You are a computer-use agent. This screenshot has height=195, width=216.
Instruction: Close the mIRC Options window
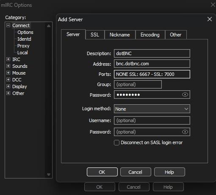tap(213, 5)
